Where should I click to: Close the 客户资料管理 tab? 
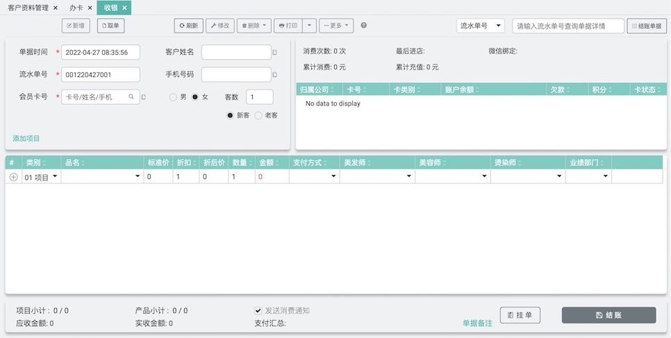[55, 8]
